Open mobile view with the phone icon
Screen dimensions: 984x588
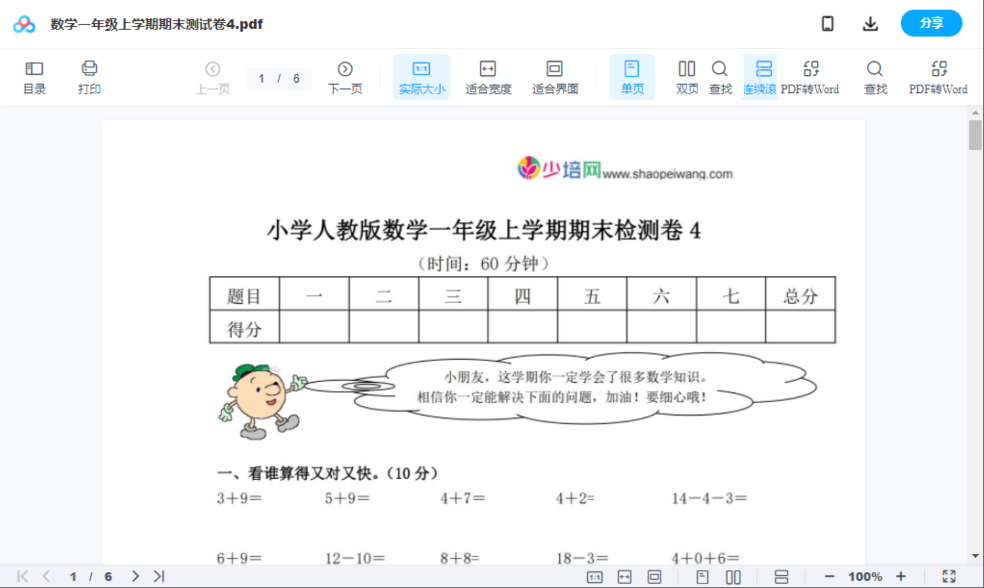(827, 23)
